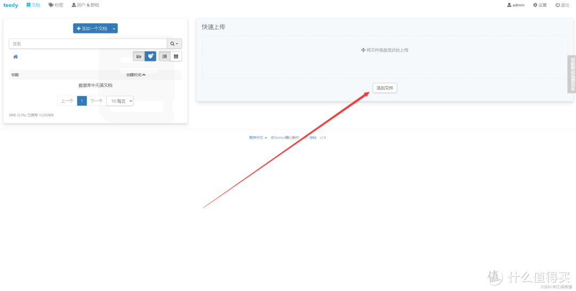Toggle the open-folder filter icon
This screenshot has height=291, width=576.
139,56
